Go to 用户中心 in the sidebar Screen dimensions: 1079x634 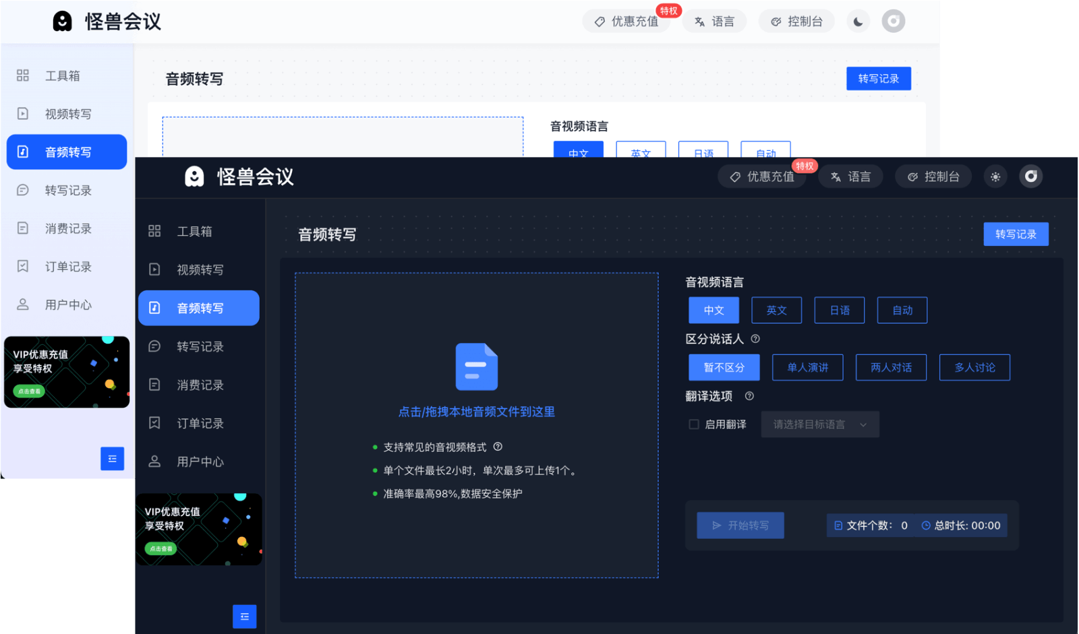200,462
